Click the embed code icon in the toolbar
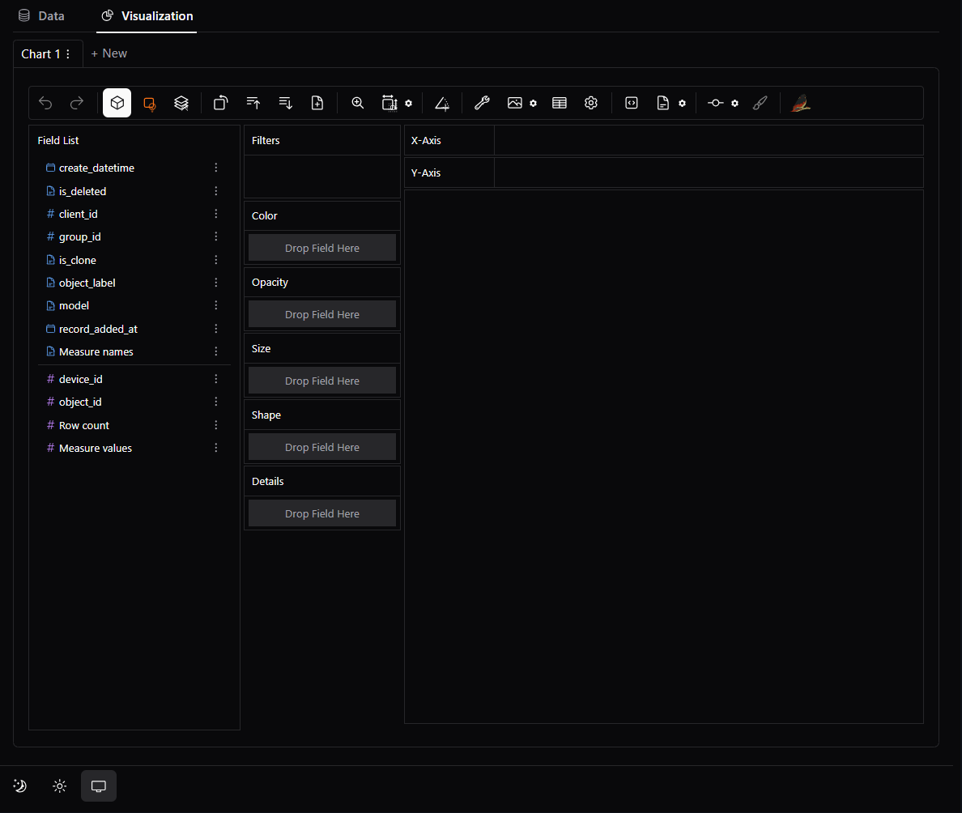 (631, 103)
